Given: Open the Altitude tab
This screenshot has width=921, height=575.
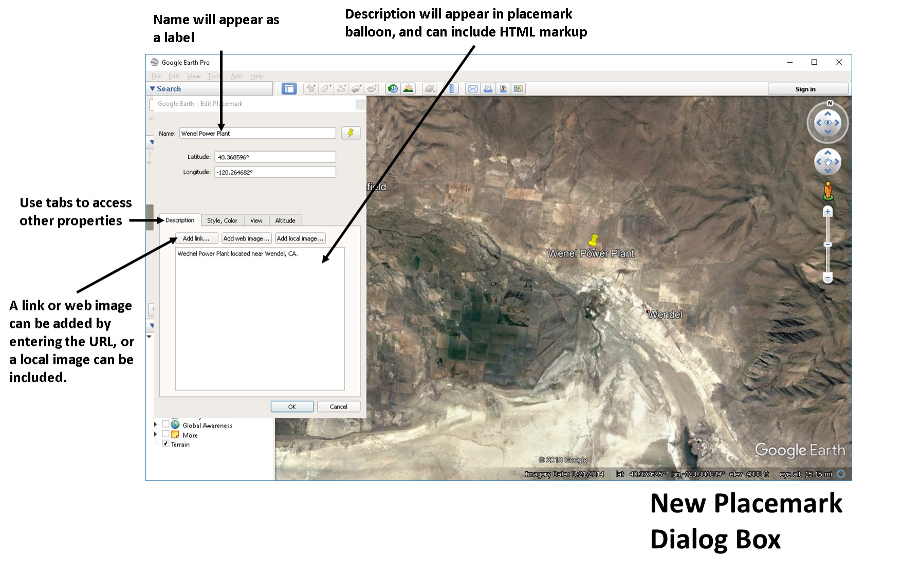Looking at the screenshot, I should [x=285, y=220].
